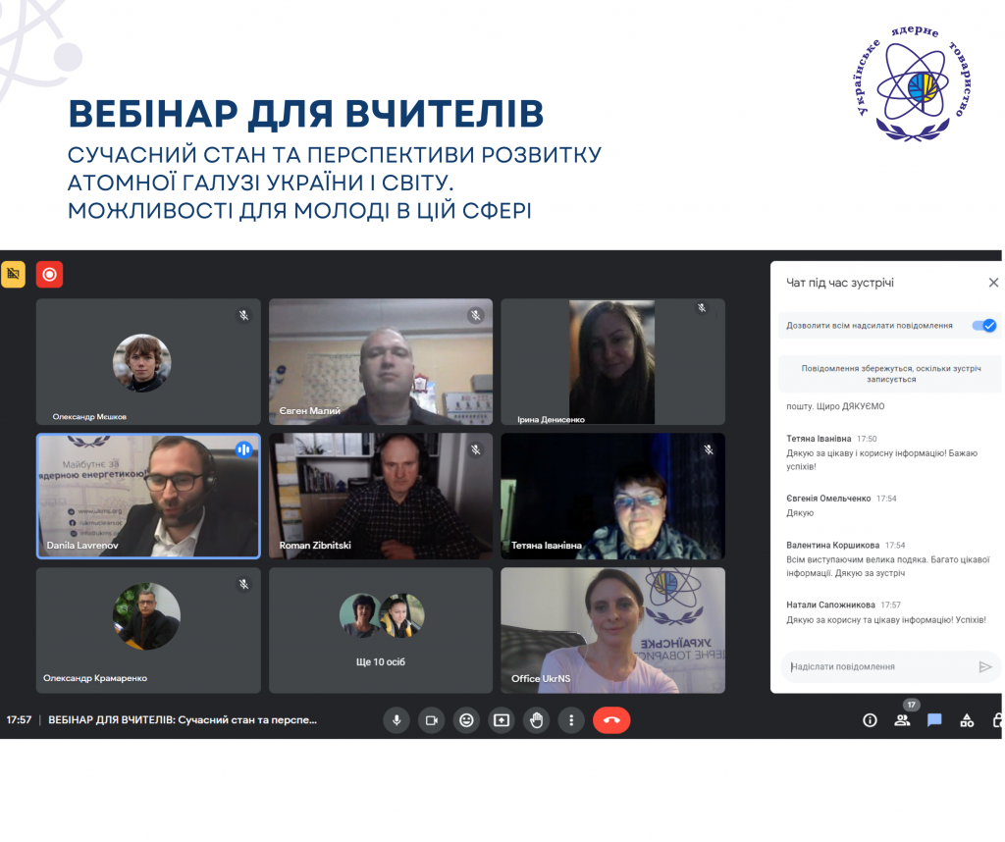The width and height of the screenshot is (1005, 842).
Task: Close the in-call chat panel
Action: (x=993, y=283)
